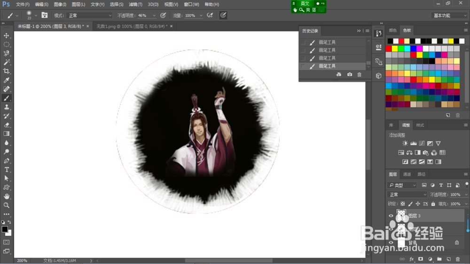Open layer fill 100% dropdown
470x264 pixels.
coord(466,204)
